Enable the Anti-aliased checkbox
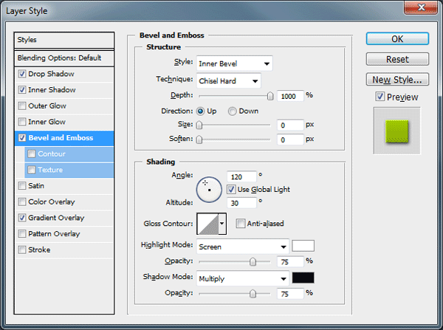 [x=241, y=224]
